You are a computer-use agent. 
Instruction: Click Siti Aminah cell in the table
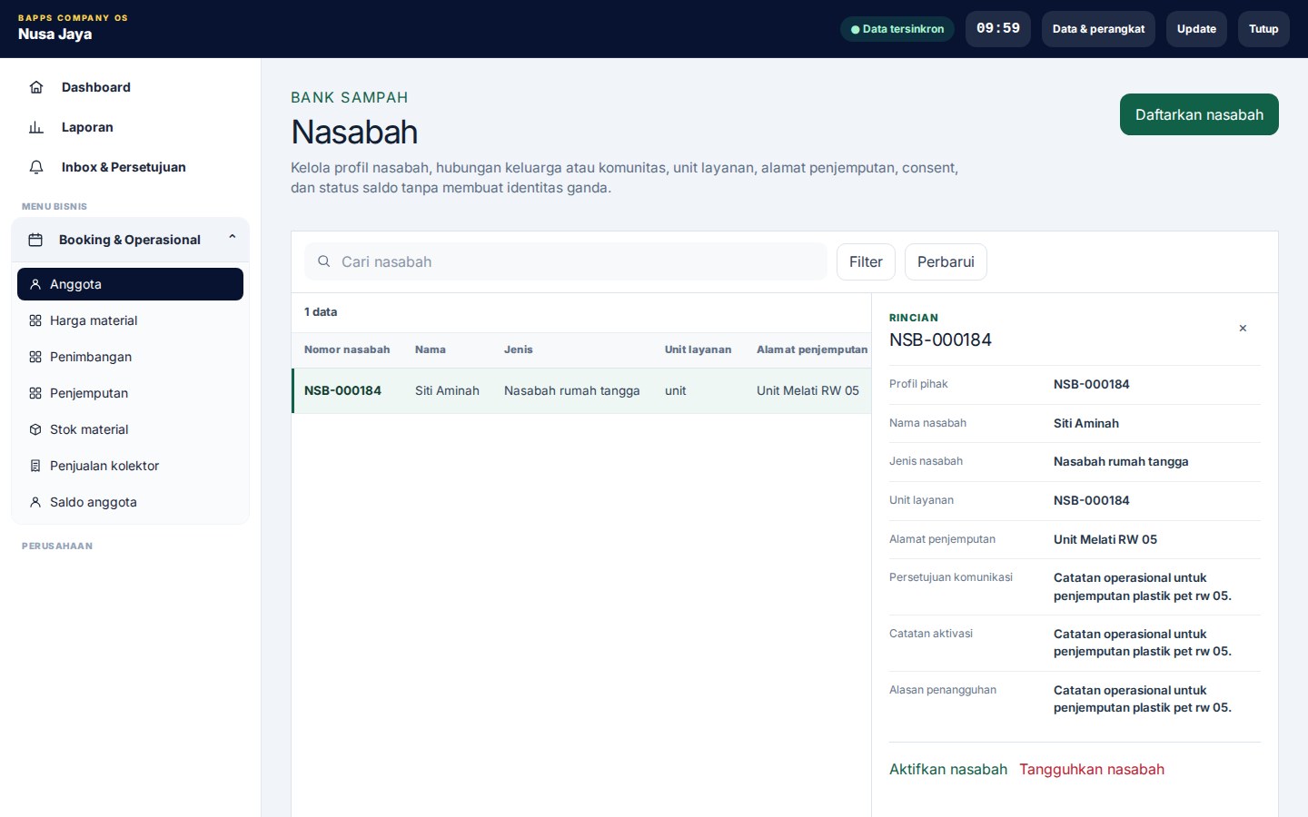pos(447,390)
